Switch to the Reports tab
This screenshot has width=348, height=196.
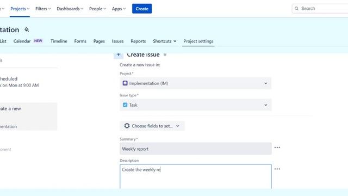[138, 41]
